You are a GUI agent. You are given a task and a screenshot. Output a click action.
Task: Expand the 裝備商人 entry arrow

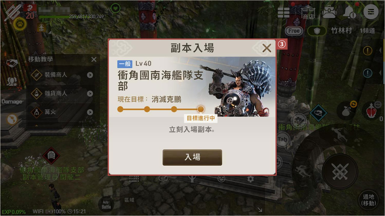pos(90,75)
